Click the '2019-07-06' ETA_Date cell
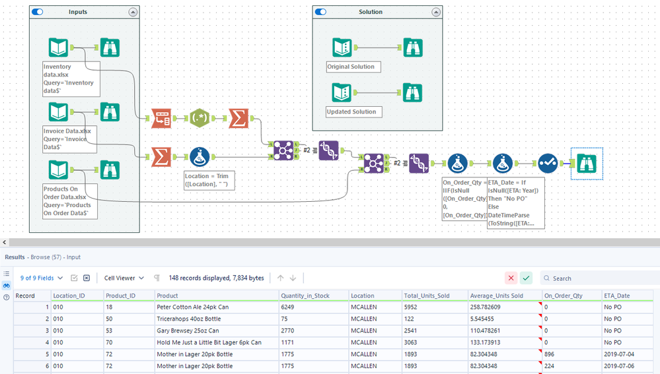 (627, 366)
